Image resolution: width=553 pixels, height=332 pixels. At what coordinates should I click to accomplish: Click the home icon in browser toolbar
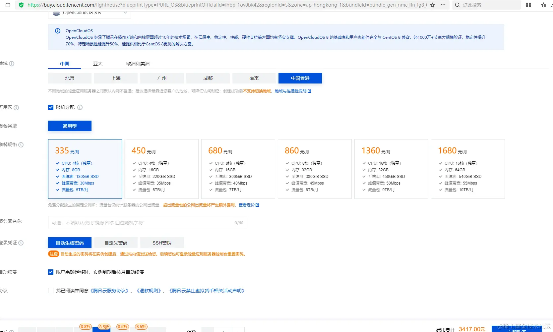(8, 5)
